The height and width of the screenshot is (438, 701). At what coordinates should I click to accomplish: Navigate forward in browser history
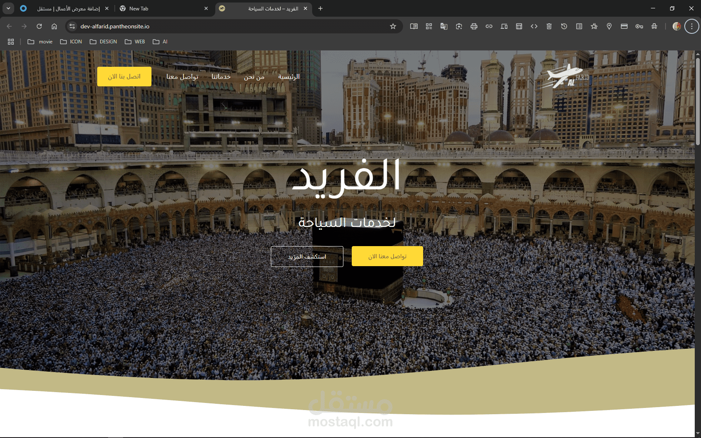coord(24,26)
